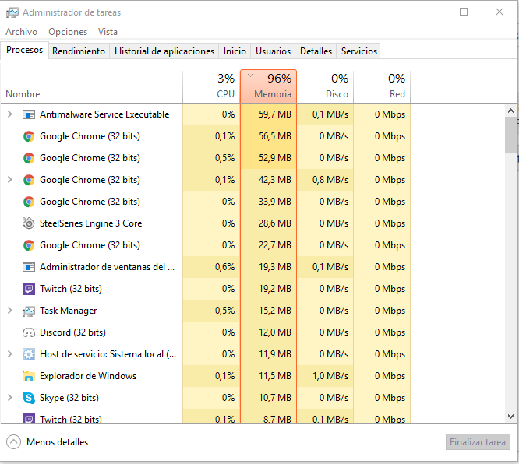Click Chrome icon in the 52,9 MB row

tap(29, 158)
